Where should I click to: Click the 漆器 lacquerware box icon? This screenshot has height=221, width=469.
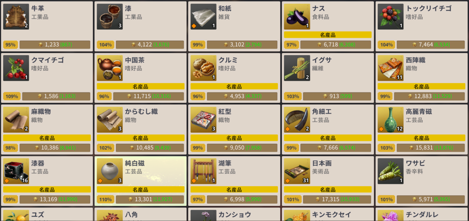[16, 171]
